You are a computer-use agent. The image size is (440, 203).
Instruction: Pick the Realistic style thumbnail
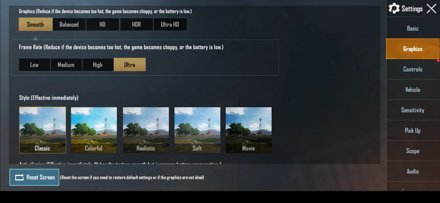click(146, 130)
